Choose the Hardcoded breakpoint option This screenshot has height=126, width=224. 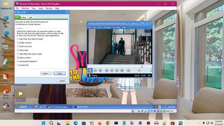click(x=27, y=61)
